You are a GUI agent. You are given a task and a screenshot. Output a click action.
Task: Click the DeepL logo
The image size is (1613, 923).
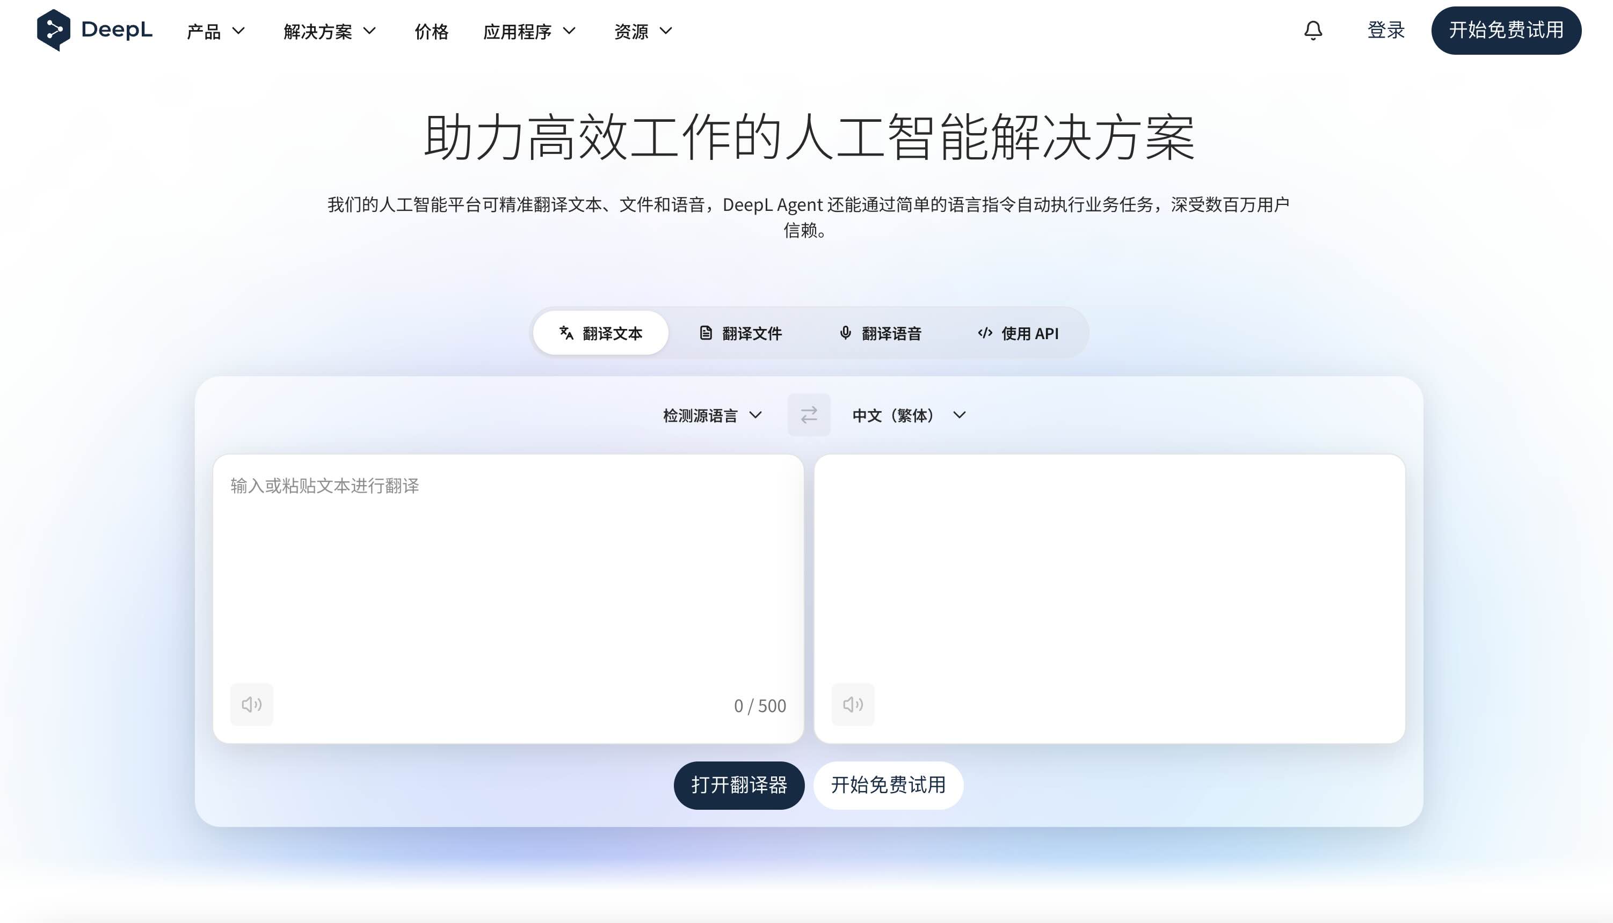coord(95,30)
